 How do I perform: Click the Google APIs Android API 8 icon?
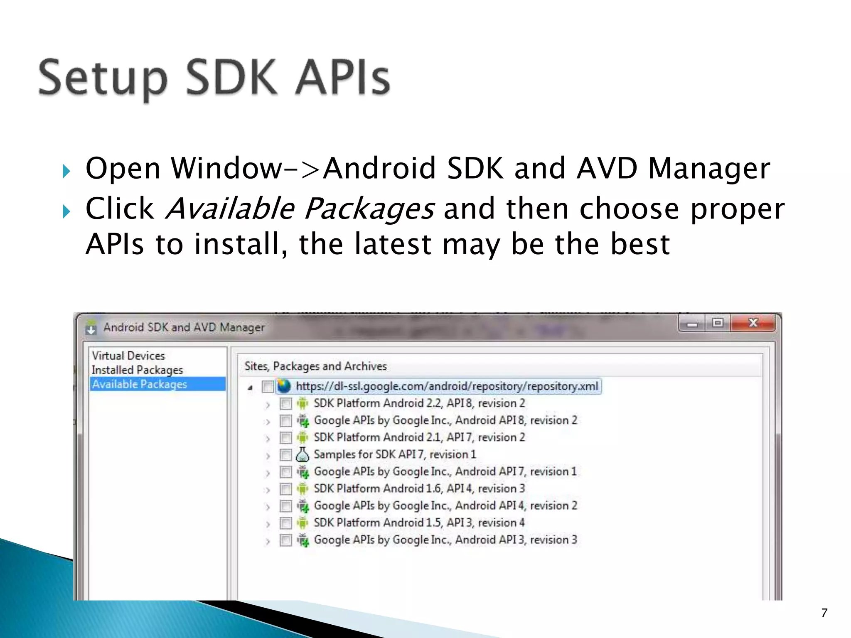coord(303,420)
